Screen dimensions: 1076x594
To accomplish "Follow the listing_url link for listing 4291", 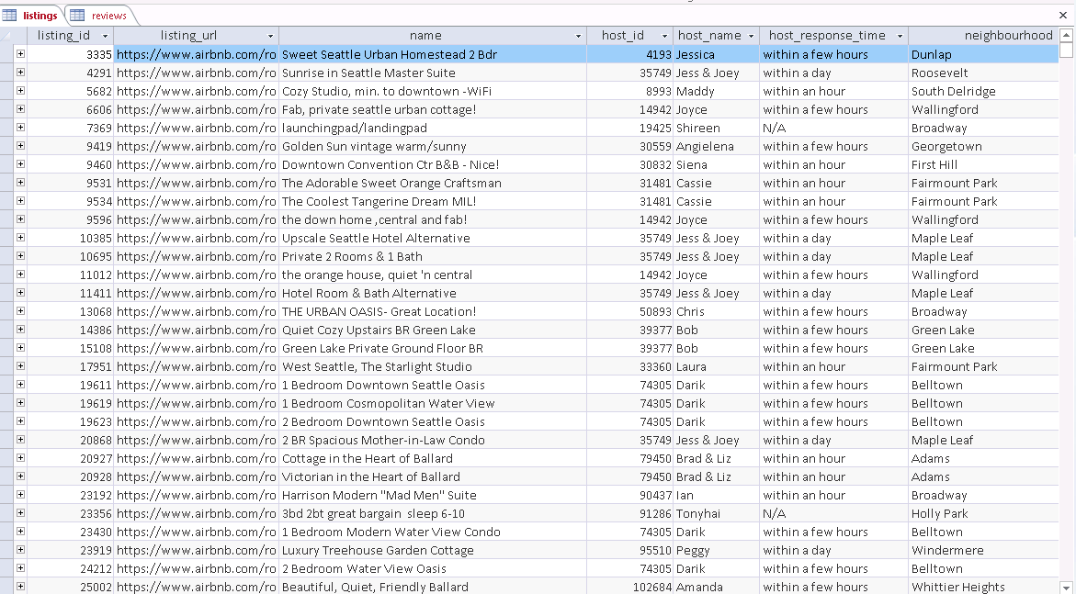I will point(193,73).
